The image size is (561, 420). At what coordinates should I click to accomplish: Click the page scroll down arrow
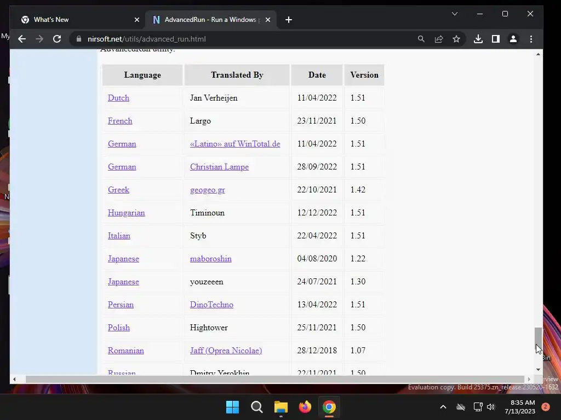[538, 370]
